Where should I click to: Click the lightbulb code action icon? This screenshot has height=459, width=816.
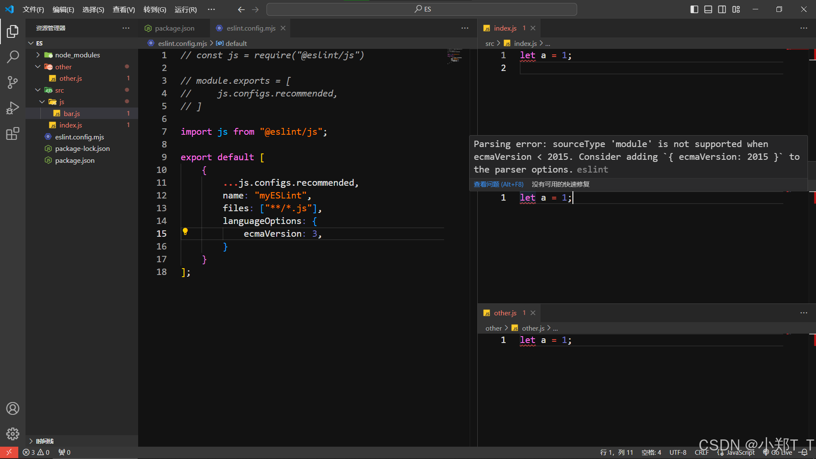tap(185, 232)
